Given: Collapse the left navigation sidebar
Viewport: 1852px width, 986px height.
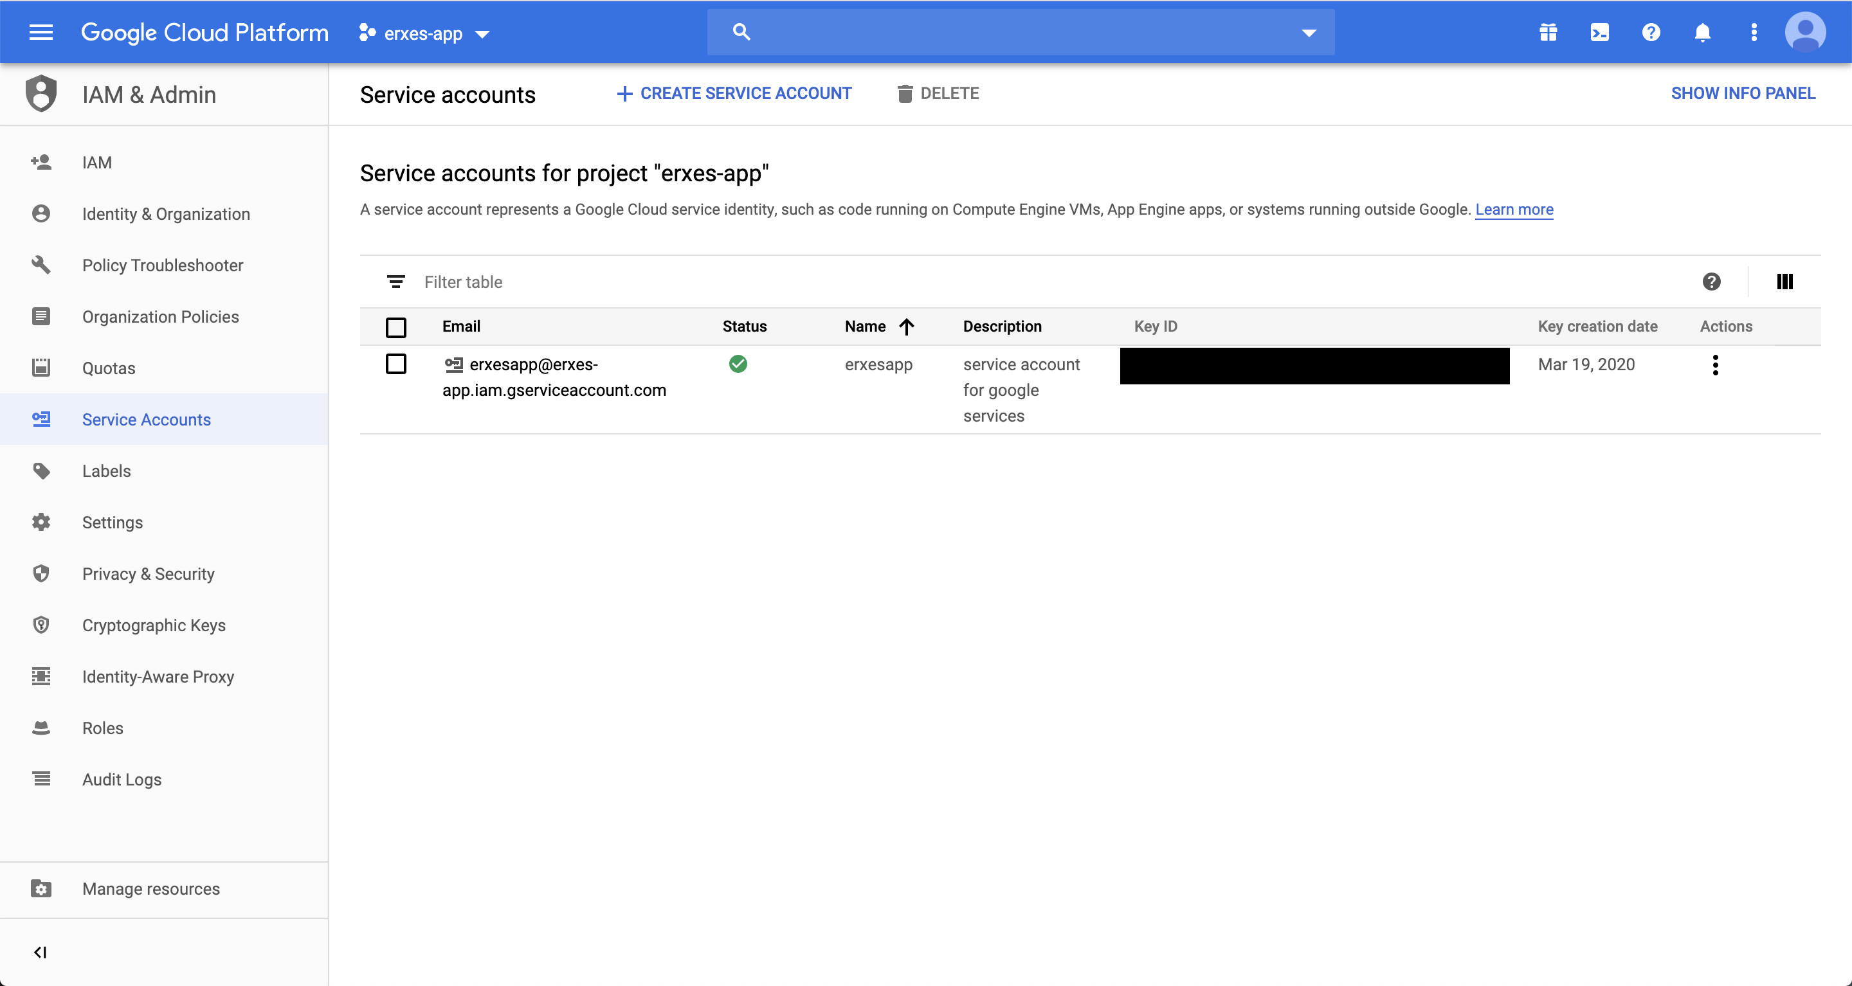Looking at the screenshot, I should 41,952.
